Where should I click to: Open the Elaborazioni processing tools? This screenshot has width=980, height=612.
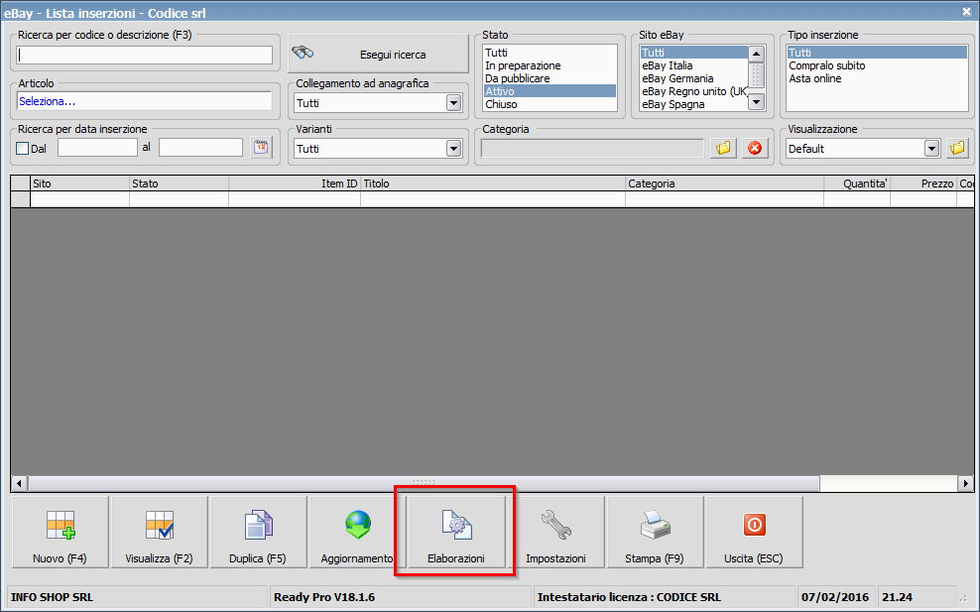pos(456,532)
